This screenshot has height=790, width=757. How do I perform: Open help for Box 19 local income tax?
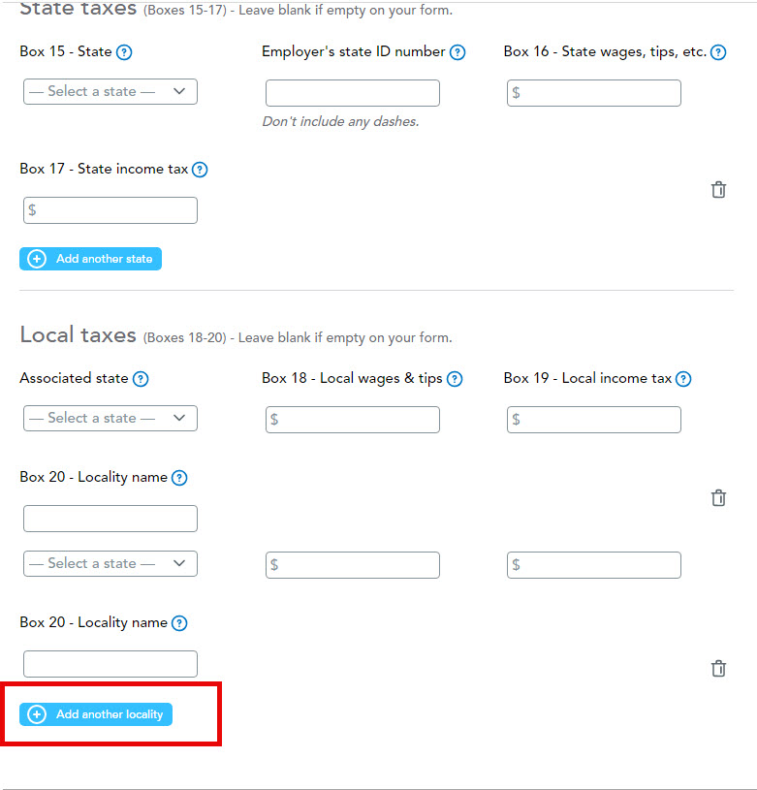point(683,379)
